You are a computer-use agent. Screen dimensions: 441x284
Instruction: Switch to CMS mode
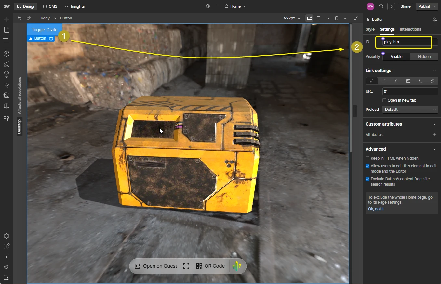(x=50, y=6)
